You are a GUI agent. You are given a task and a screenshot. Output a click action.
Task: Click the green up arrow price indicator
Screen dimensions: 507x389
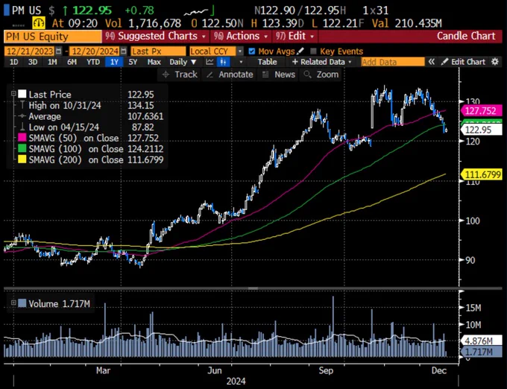(66, 10)
